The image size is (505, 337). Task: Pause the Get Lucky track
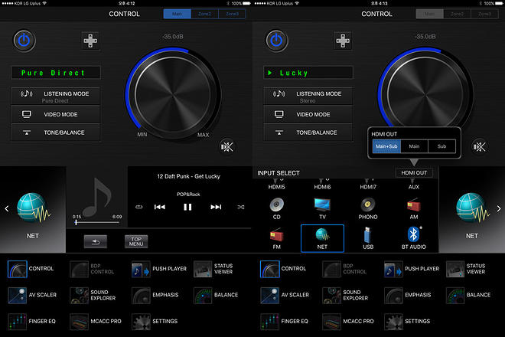click(x=188, y=207)
